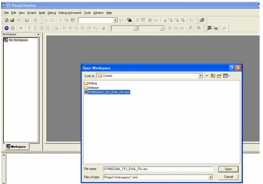263x184 pixels.
Task: Open the Help menu
Action: 109,13
